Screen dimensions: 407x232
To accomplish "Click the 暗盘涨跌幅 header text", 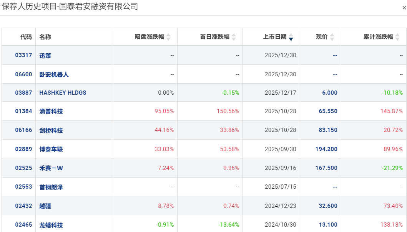I will coord(150,37).
